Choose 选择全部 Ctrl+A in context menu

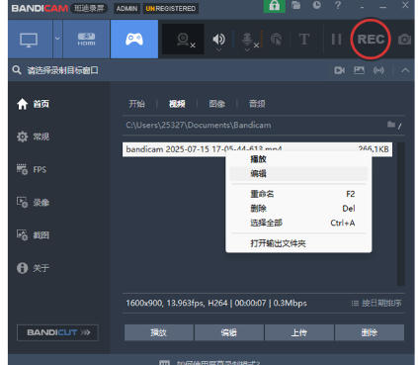[x=298, y=223]
